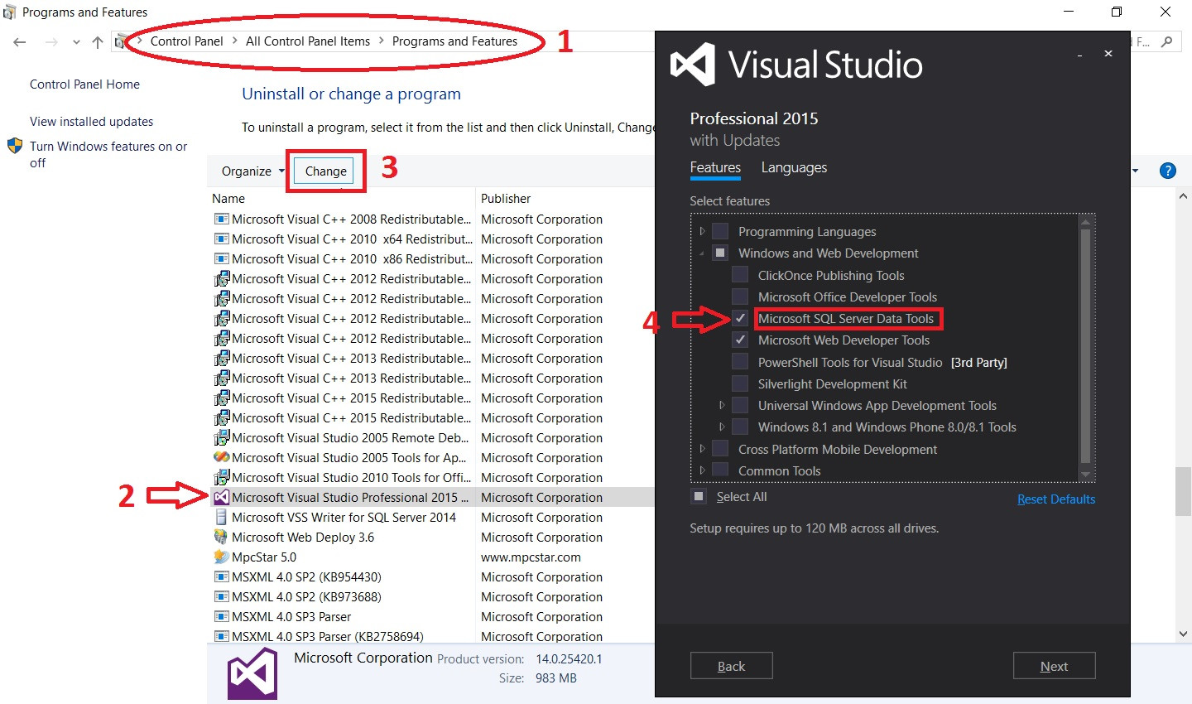Check Silverlight Development Kit

coord(740,383)
